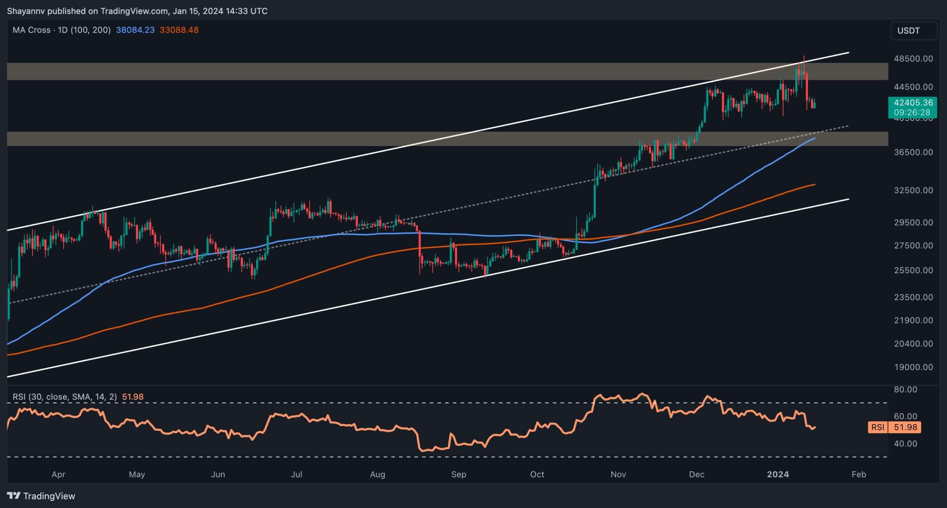Click the RSI indicator legend label
Image resolution: width=947 pixels, height=508 pixels.
[65, 397]
